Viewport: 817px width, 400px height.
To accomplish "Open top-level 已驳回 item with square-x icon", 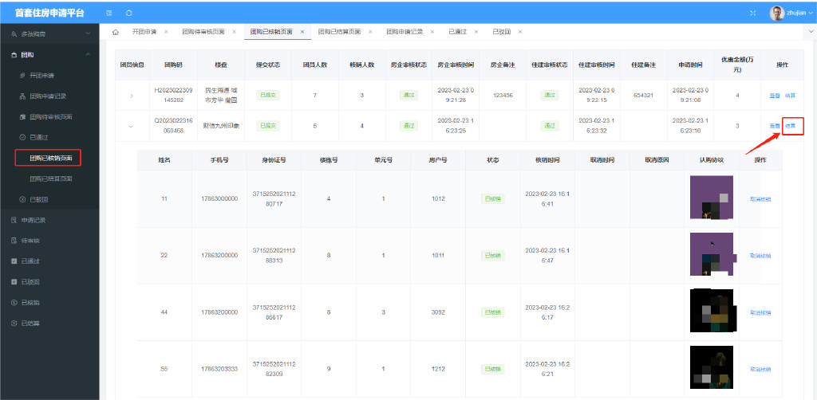I will point(14,282).
